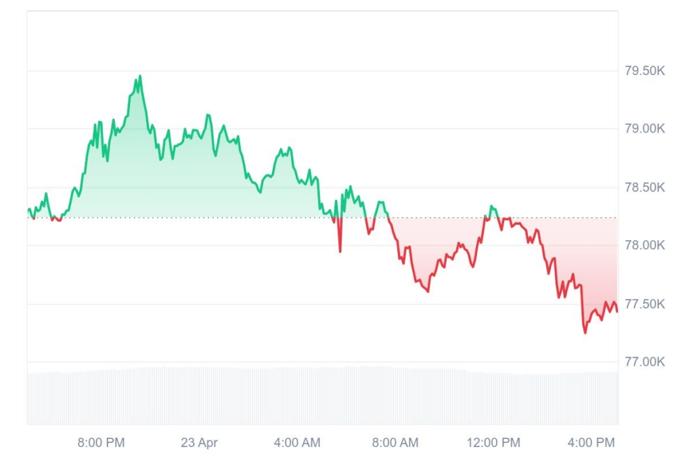The image size is (693, 462).
Task: Click the 77.00K price axis label
Action: pyautogui.click(x=644, y=362)
